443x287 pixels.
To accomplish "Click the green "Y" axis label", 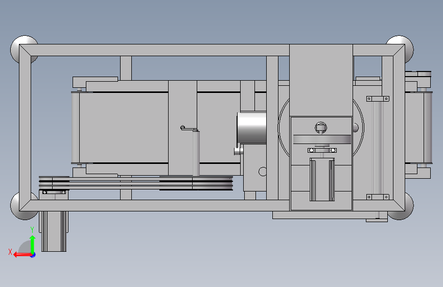I will (32, 230).
